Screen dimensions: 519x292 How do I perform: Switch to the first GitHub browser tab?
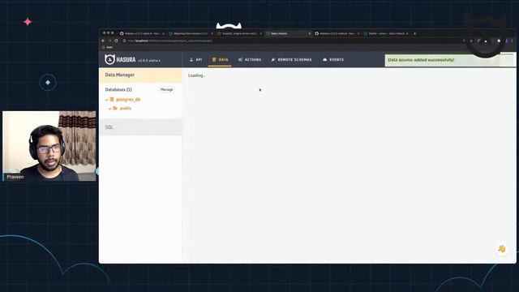tap(142, 33)
